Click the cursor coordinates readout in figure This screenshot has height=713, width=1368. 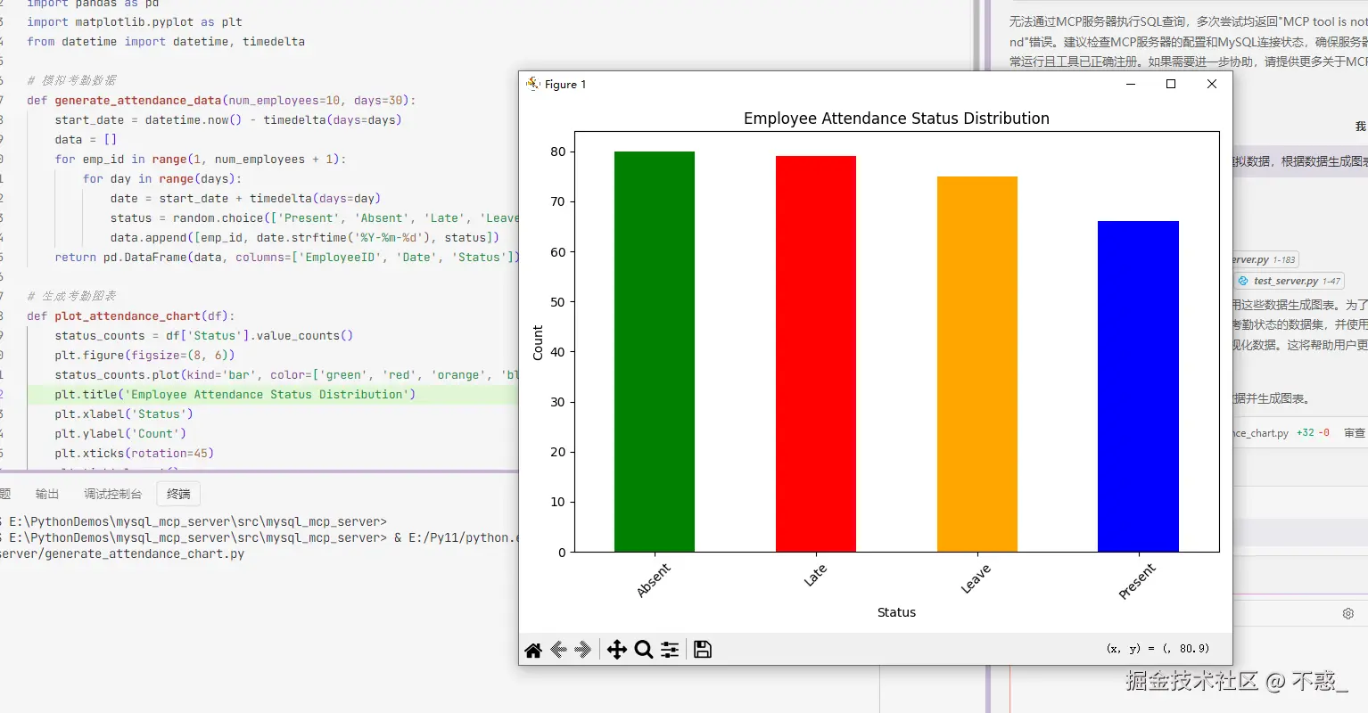point(1158,649)
